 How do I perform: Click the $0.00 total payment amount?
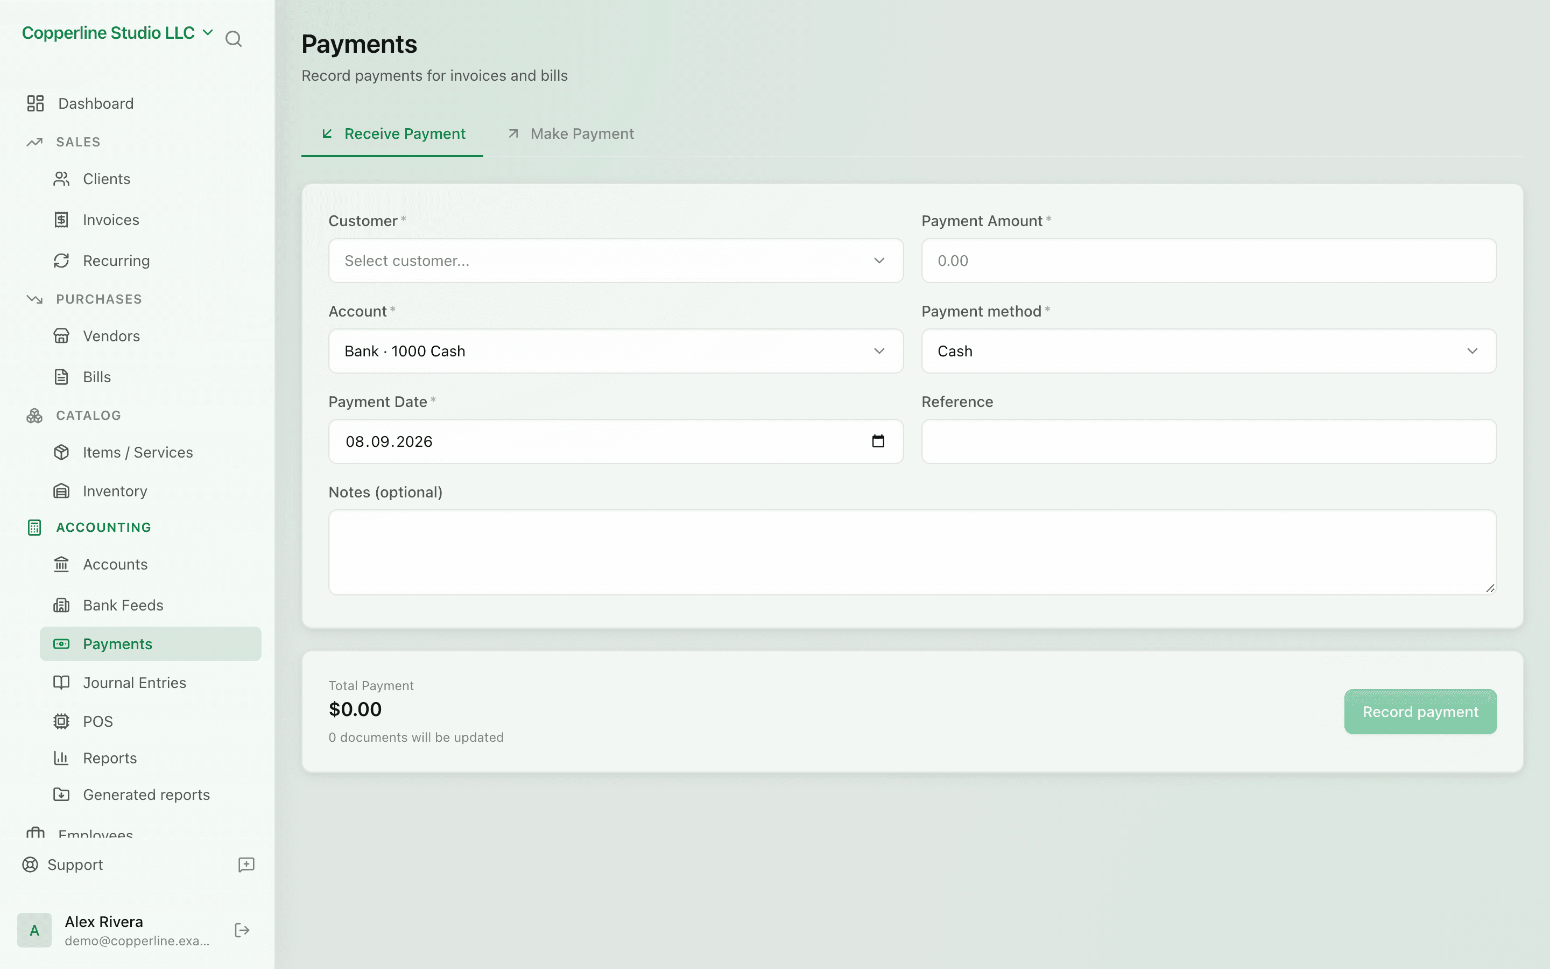click(355, 710)
